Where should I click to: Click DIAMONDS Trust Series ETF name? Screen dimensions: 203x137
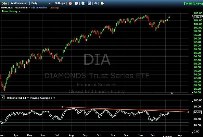click(16, 8)
